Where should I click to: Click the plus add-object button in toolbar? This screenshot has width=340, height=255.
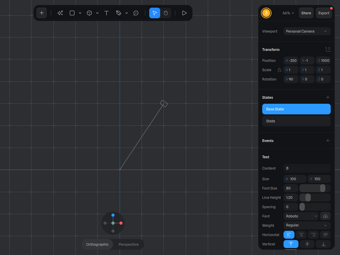coord(42,13)
